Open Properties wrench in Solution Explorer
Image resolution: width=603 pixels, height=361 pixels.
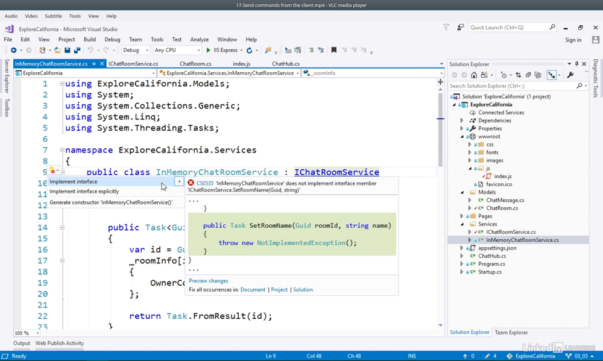pos(570,75)
